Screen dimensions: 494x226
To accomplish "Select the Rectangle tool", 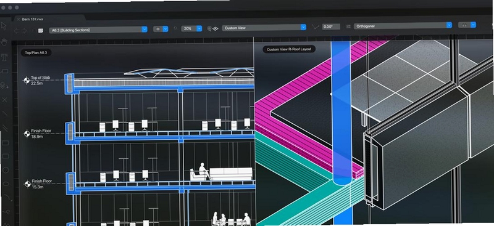I will 5,143.
